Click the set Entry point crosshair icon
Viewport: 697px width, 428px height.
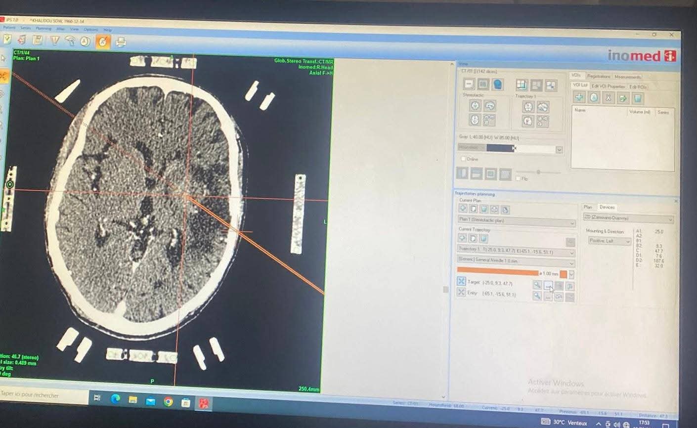(x=461, y=293)
